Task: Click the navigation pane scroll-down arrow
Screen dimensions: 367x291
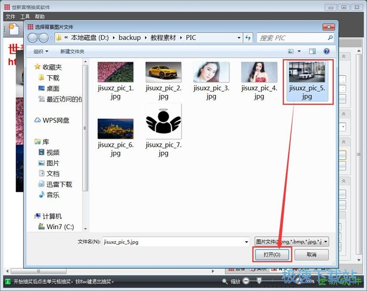Action: 86,229
